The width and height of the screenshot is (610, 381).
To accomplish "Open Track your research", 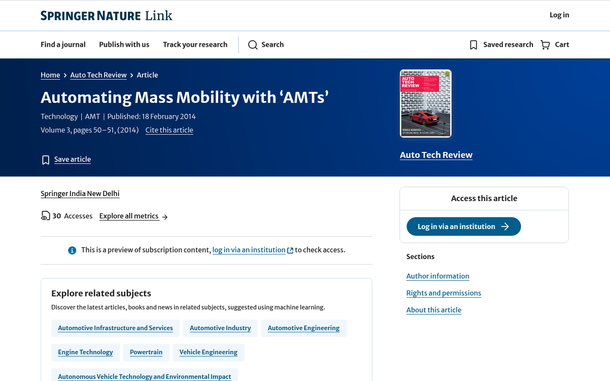I will (195, 45).
